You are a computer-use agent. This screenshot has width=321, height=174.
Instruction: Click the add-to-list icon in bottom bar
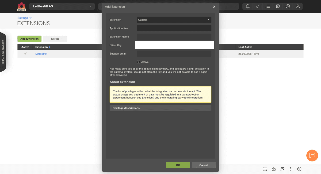pyautogui.click(x=265, y=169)
